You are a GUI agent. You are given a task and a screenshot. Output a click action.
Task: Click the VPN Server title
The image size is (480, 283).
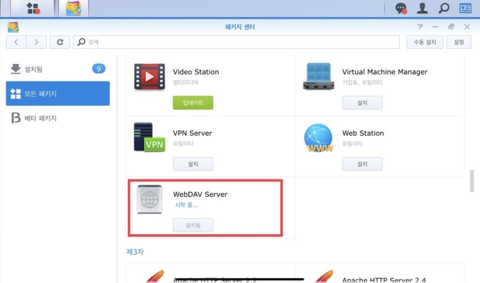click(192, 133)
